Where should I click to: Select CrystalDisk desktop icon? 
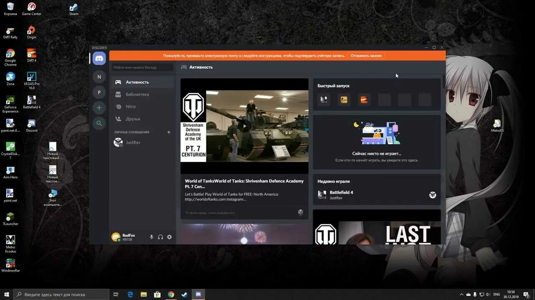coord(10,151)
